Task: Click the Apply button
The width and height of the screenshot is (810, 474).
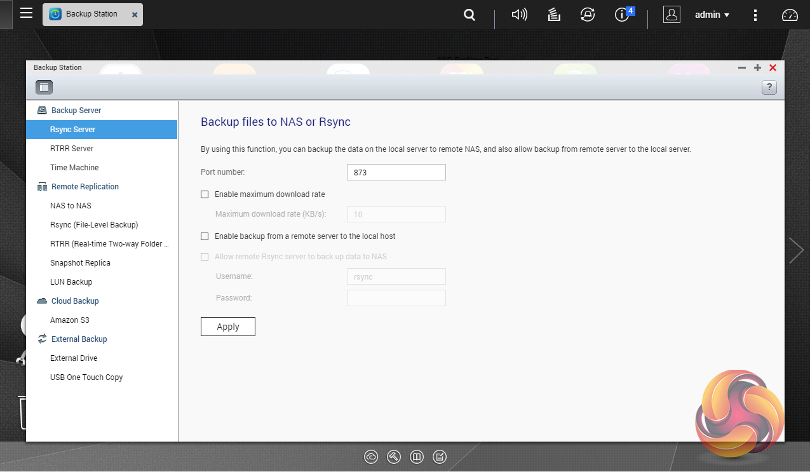Action: tap(227, 327)
